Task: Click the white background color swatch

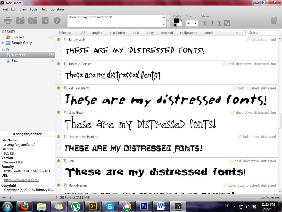Action: [180, 24]
